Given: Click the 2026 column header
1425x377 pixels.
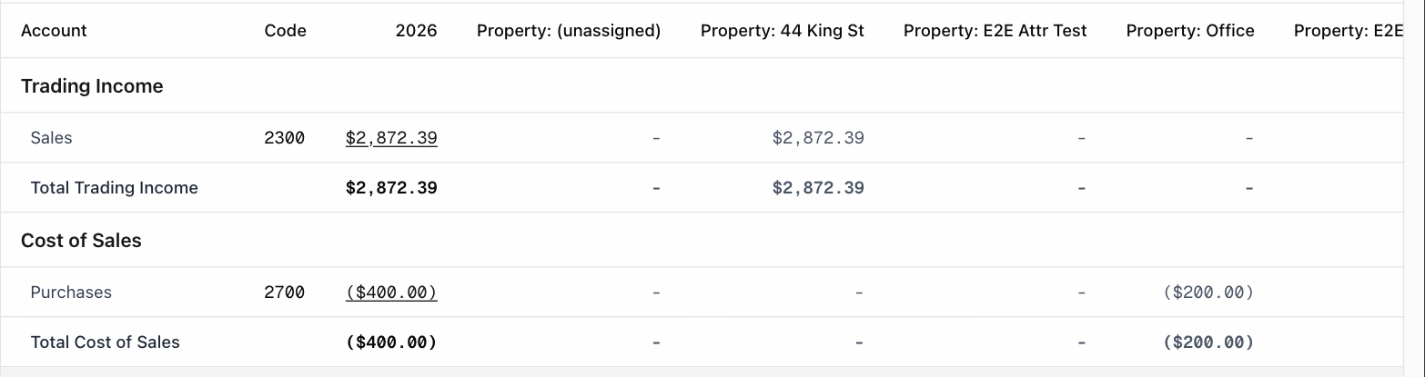Looking at the screenshot, I should click(x=416, y=31).
